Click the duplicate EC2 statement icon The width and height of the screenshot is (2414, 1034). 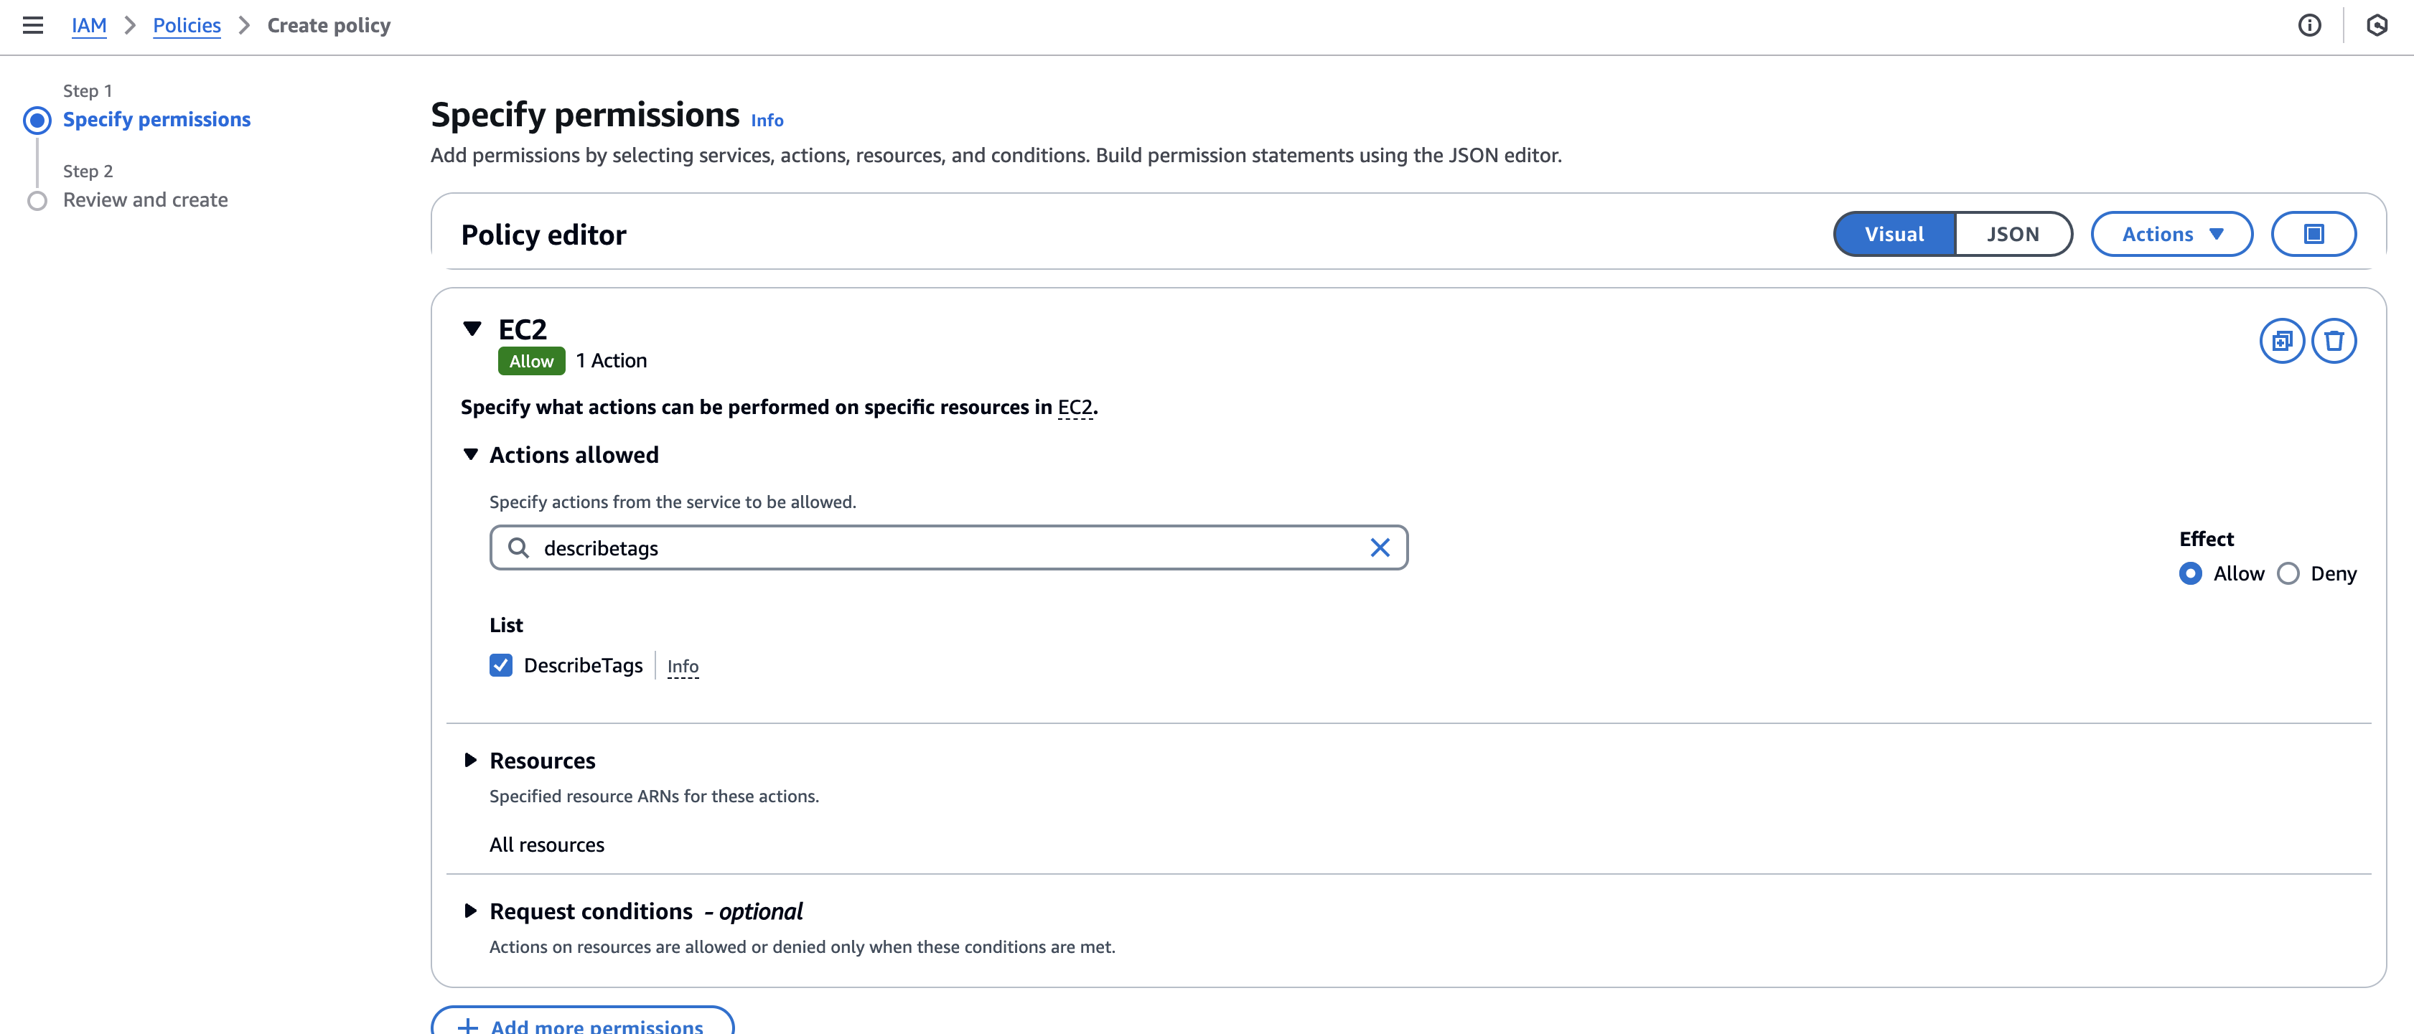pos(2282,341)
